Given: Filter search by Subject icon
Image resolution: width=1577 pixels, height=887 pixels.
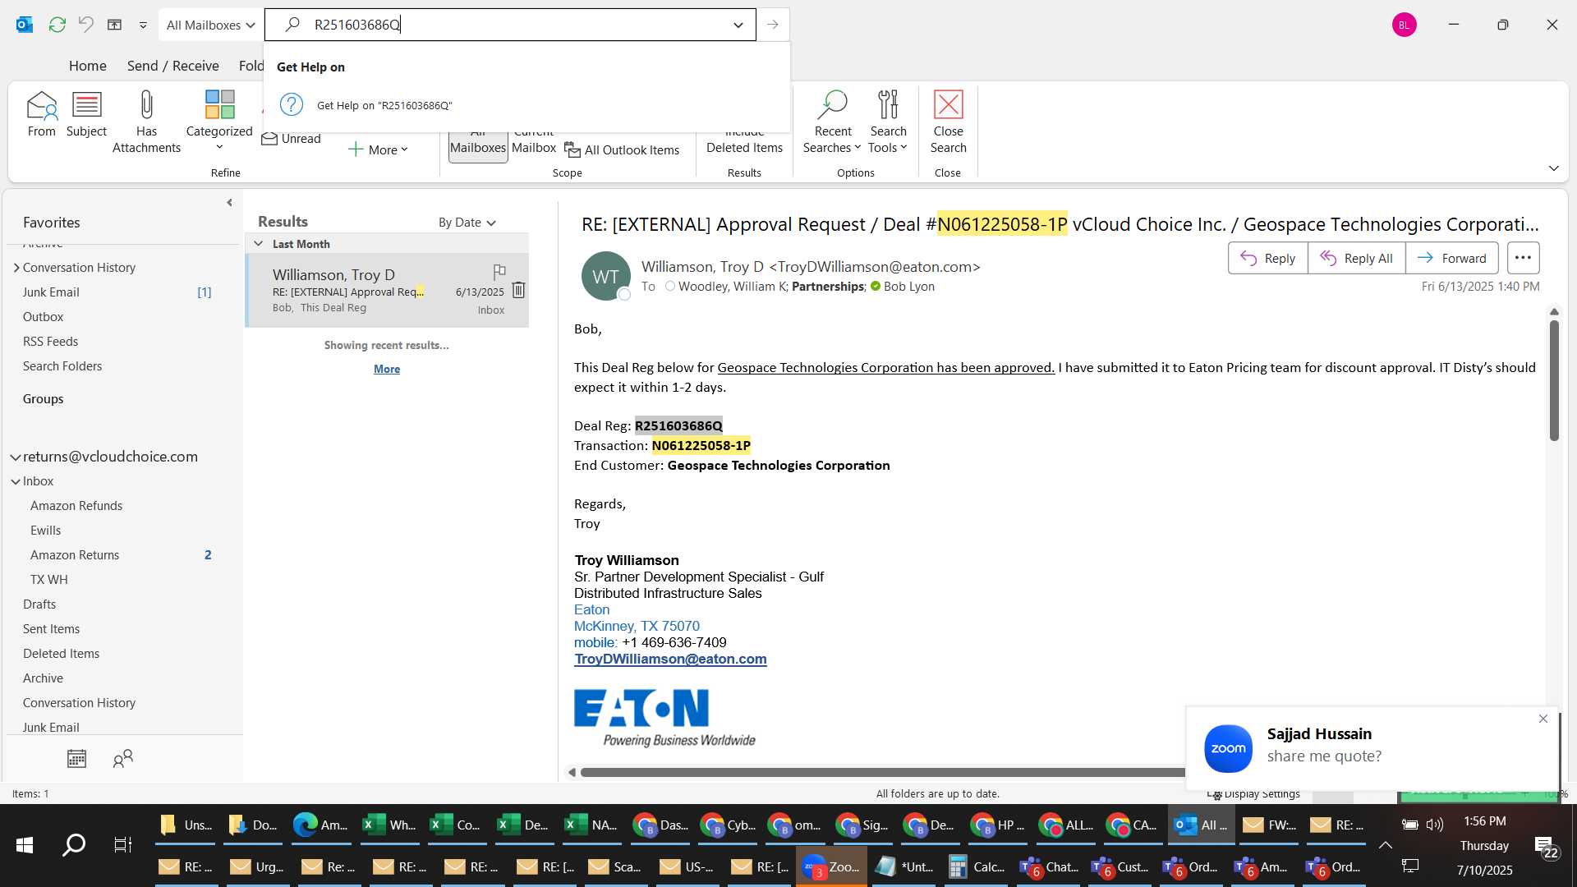Looking at the screenshot, I should point(86,113).
